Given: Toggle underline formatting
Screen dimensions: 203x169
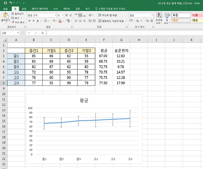Looking at the screenshot, I should tap(37, 21).
